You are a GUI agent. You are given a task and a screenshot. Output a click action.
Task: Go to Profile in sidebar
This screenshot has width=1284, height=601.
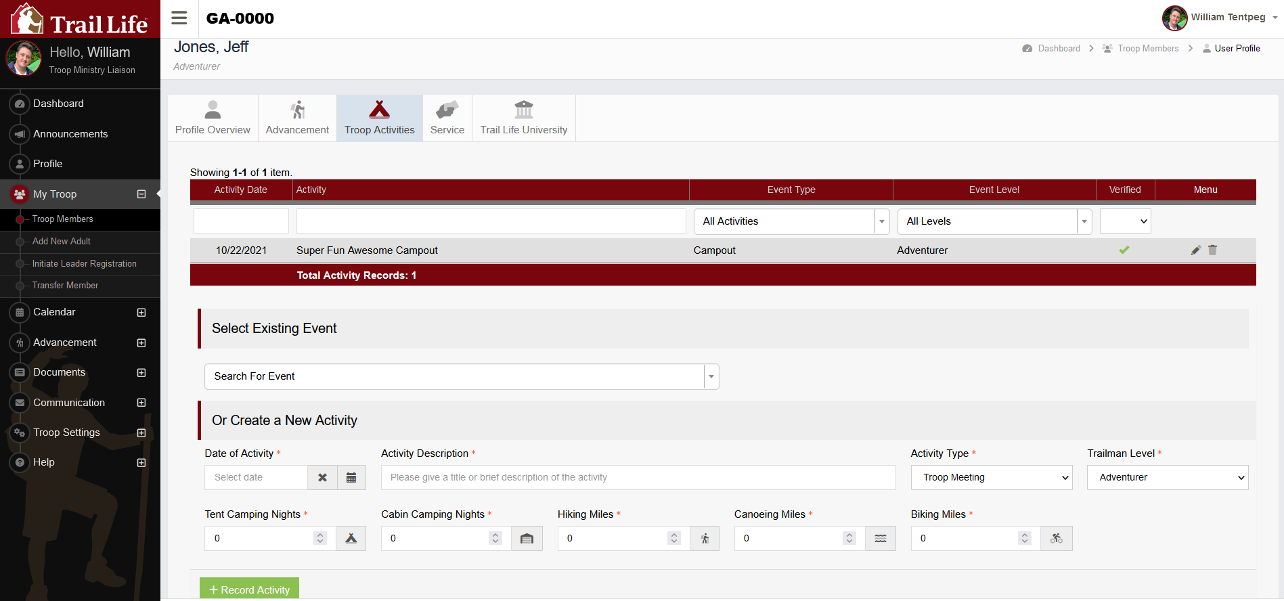point(47,164)
